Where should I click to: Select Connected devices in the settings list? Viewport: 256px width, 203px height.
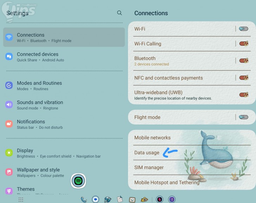pos(64,57)
